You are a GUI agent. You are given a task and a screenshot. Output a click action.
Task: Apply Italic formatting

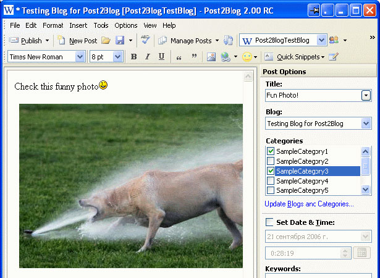[x=147, y=57]
